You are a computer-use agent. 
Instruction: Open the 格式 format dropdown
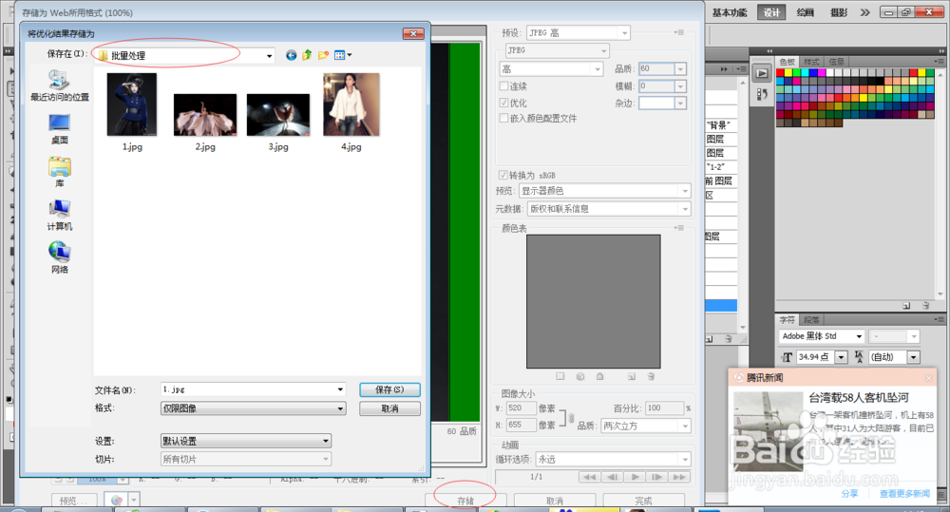tap(254, 408)
